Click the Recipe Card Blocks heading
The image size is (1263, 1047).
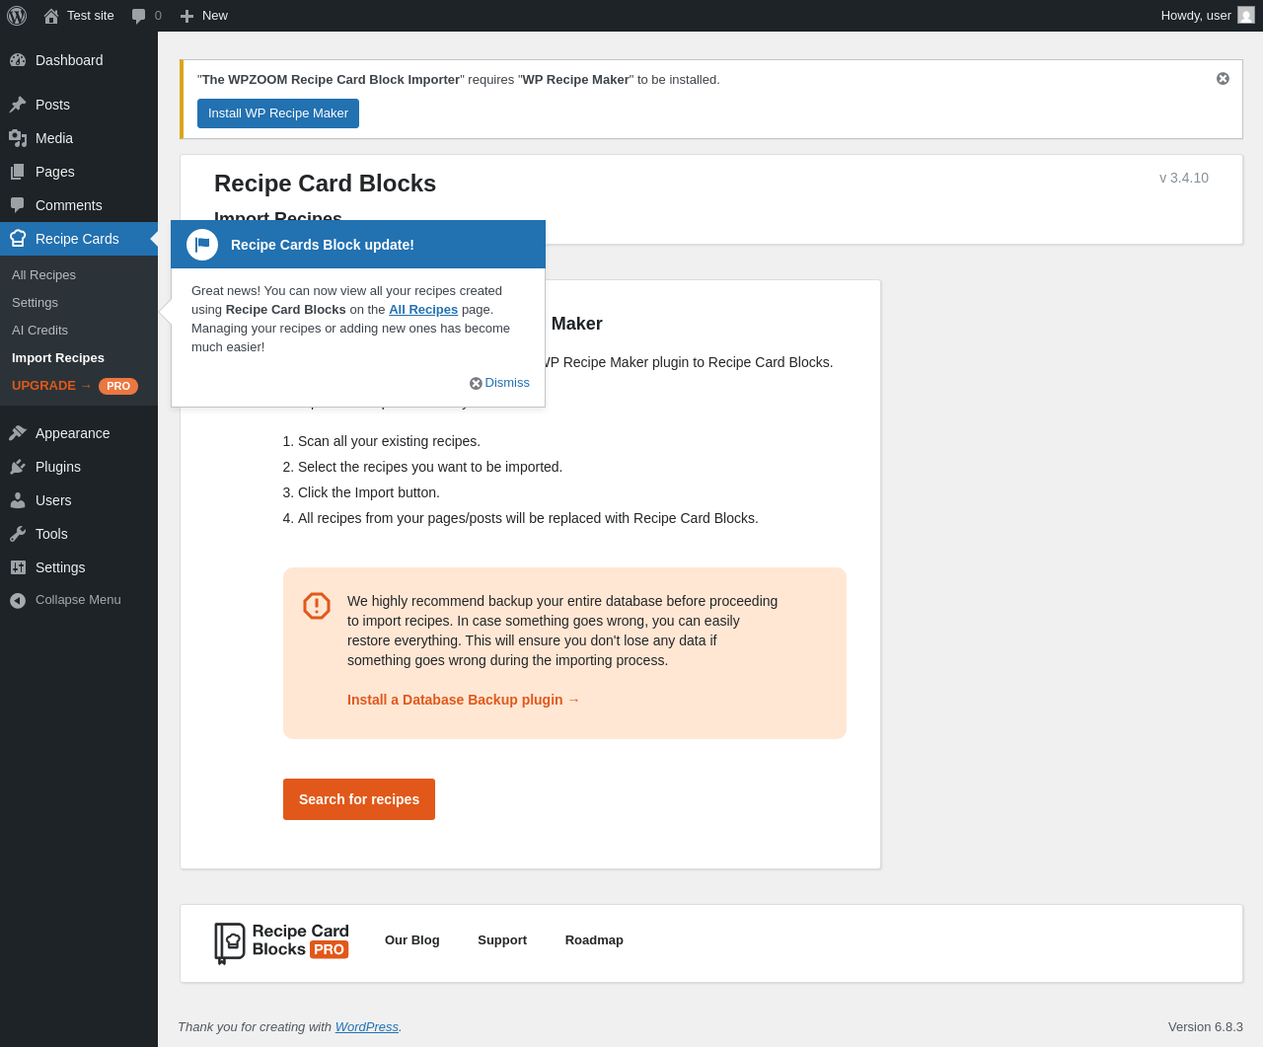coord(325,184)
